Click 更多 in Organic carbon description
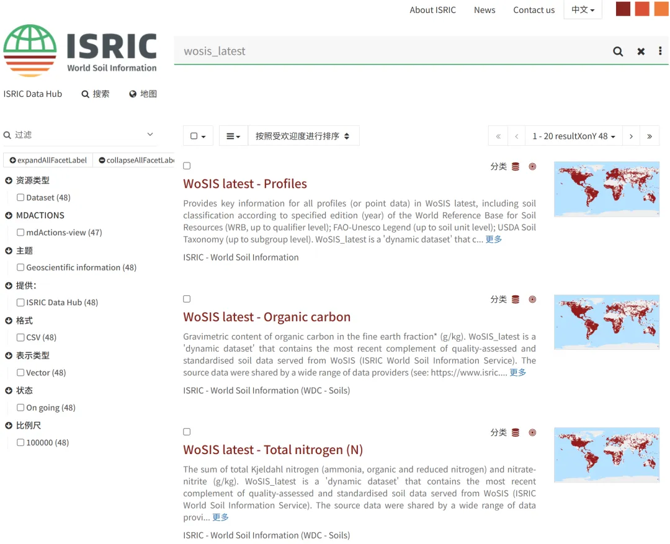Image resolution: width=670 pixels, height=544 pixels. [517, 373]
